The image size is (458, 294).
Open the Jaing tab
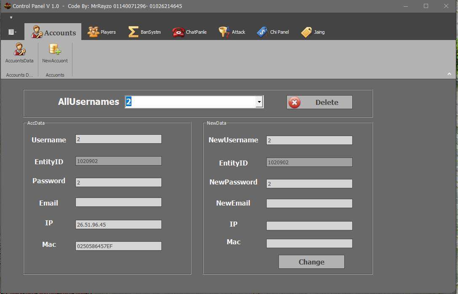pyautogui.click(x=313, y=32)
